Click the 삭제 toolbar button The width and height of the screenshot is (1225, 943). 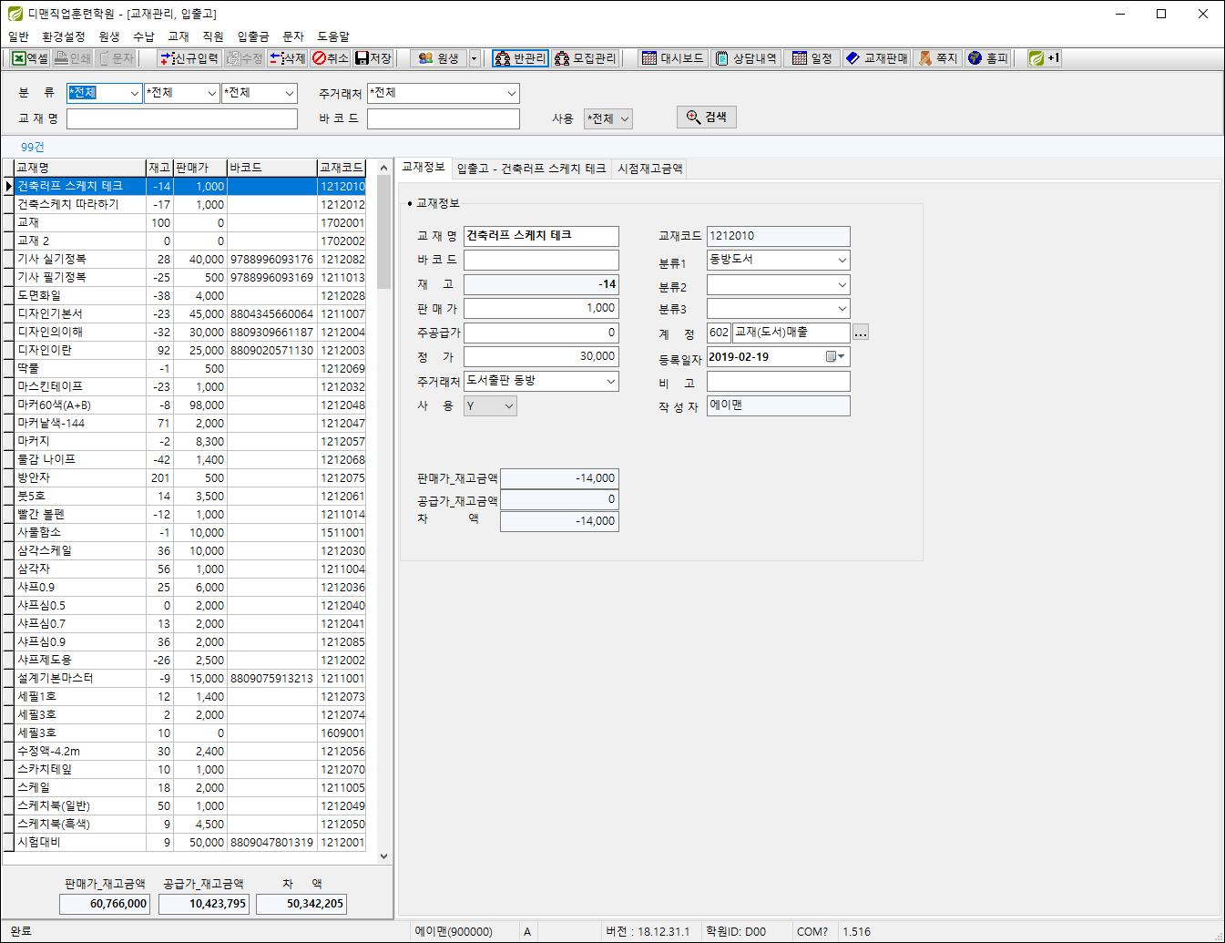[288, 58]
